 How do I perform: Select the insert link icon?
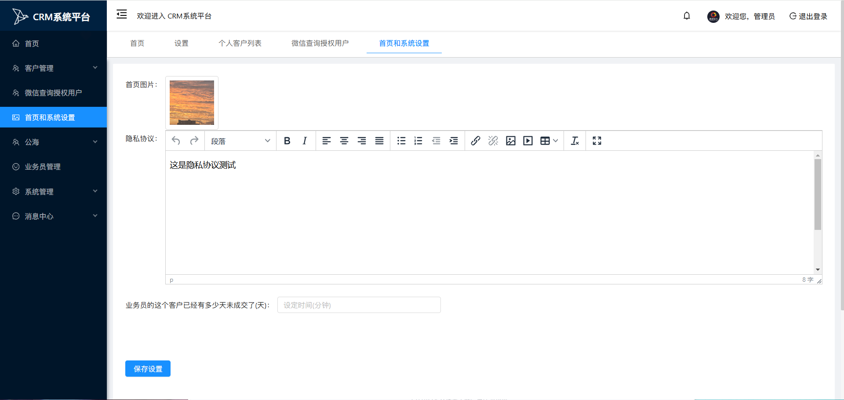pyautogui.click(x=475, y=141)
